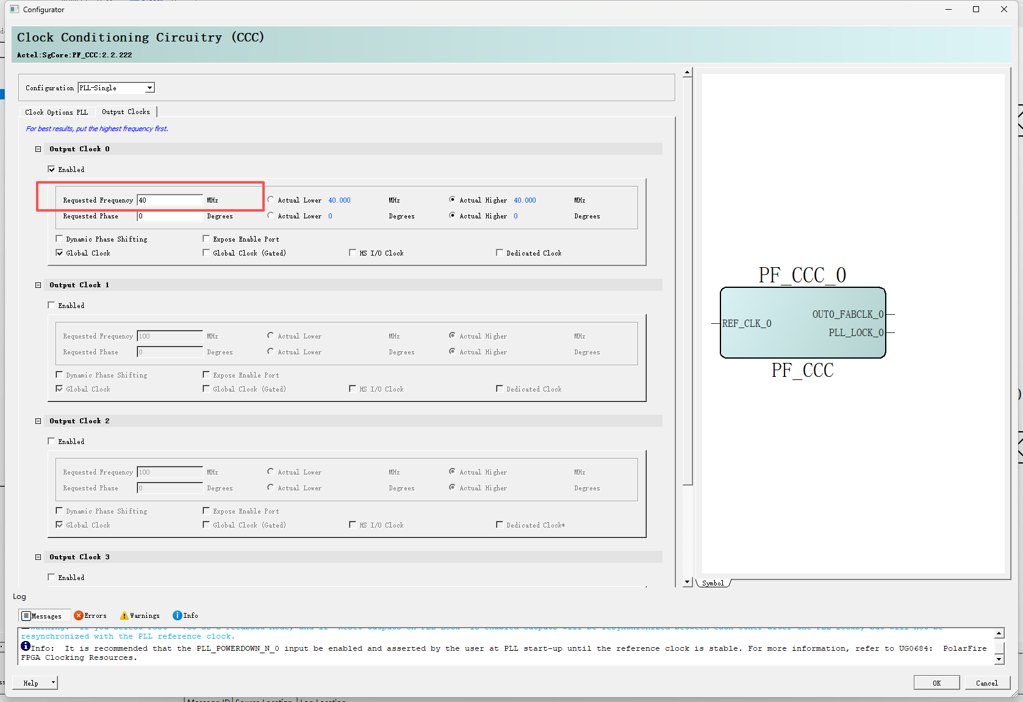Click the settings panel vertical scrollbar thumb
This screenshot has width=1023, height=702.
tap(687, 281)
